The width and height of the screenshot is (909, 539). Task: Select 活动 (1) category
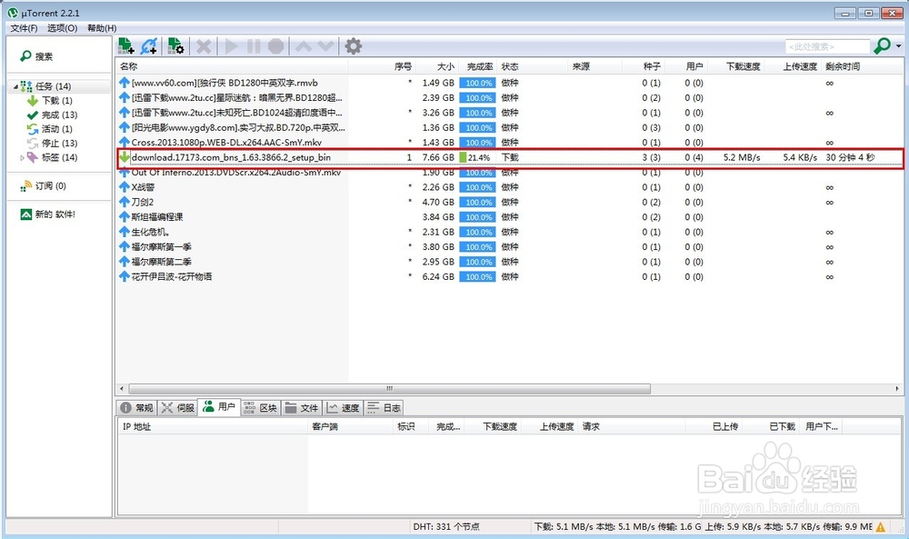pos(56,129)
